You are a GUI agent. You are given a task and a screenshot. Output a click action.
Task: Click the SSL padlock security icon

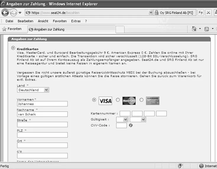(156, 13)
